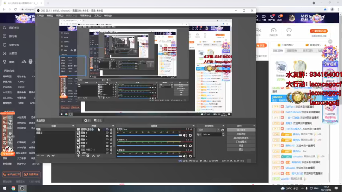The width and height of the screenshot is (342, 192).
Task: Select scene 场景 3 in Scenes list
Action: click(x=56, y=133)
